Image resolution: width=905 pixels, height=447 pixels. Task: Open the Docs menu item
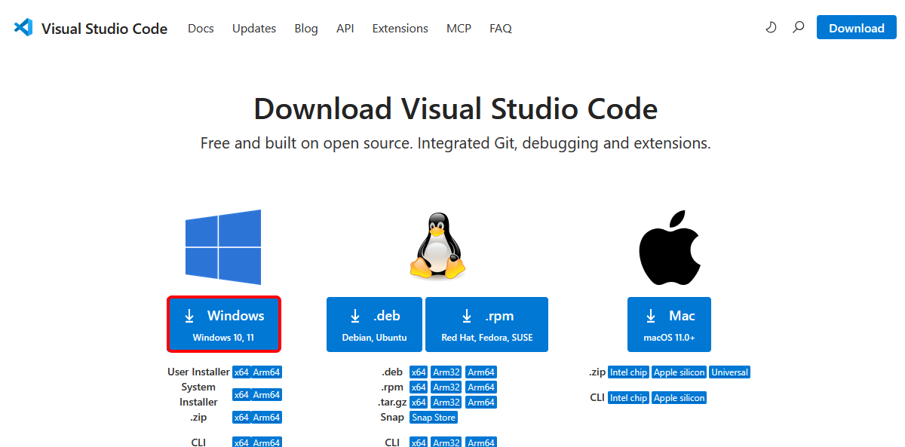(x=201, y=29)
